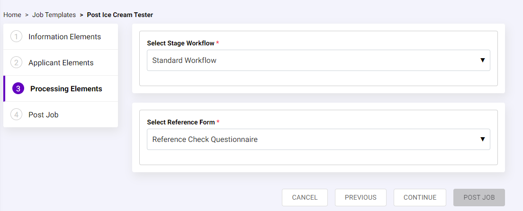
Task: Open the Reference Check Questionnaire combo box
Action: click(318, 140)
